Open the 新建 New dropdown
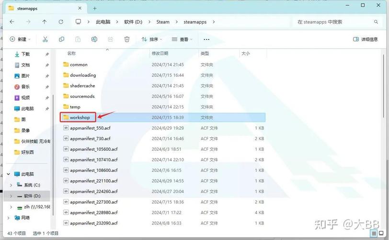The image size is (389, 240). pyautogui.click(x=20, y=39)
